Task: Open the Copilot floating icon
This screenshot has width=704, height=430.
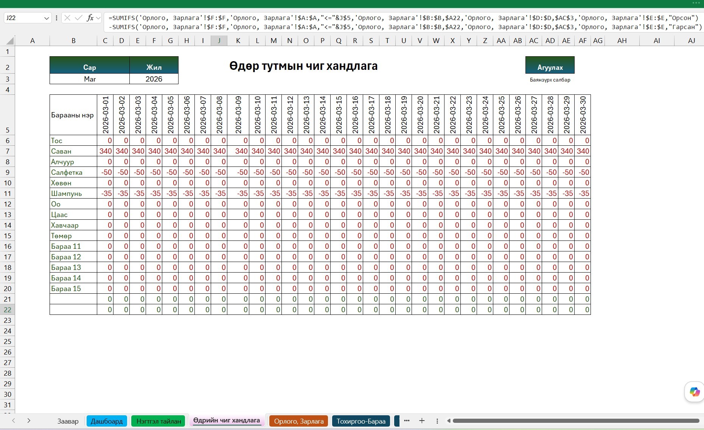Action: (695, 392)
